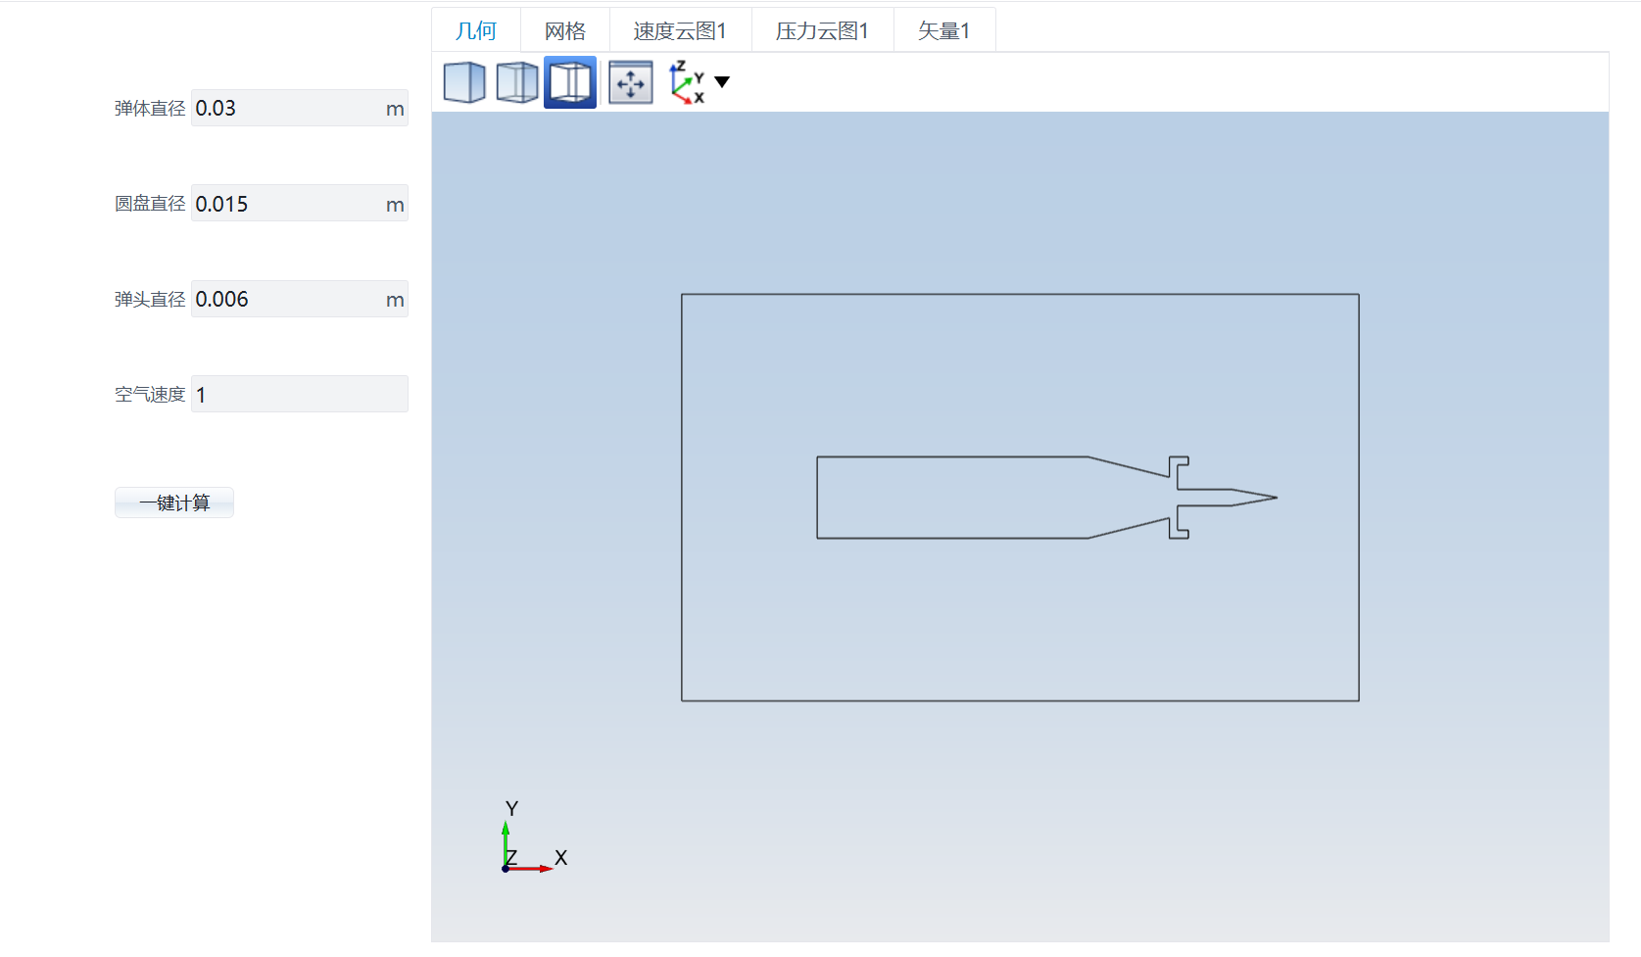The height and width of the screenshot is (957, 1641).
Task: Click the 空气速度 label
Action: pos(150,395)
